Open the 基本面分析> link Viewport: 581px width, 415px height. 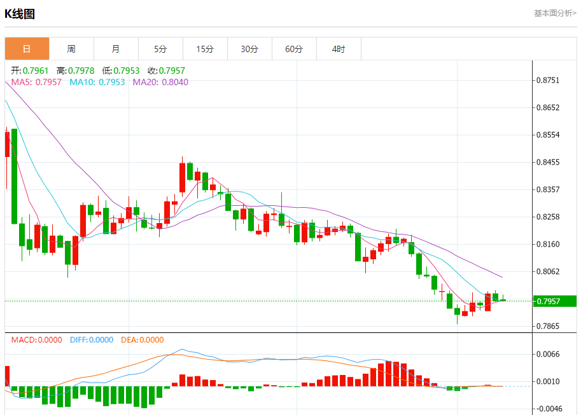pos(555,13)
